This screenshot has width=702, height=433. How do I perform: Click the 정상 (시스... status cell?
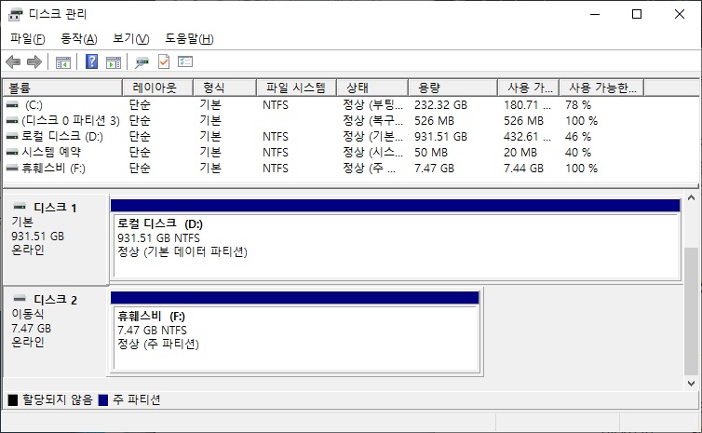point(373,152)
